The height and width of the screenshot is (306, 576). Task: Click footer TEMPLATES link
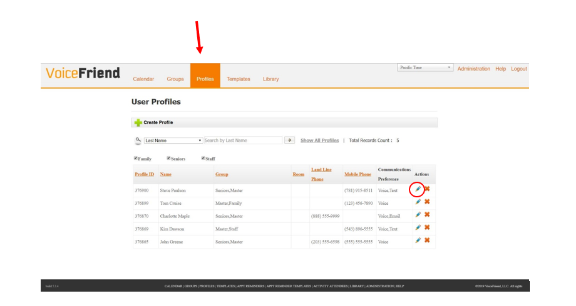point(225,286)
